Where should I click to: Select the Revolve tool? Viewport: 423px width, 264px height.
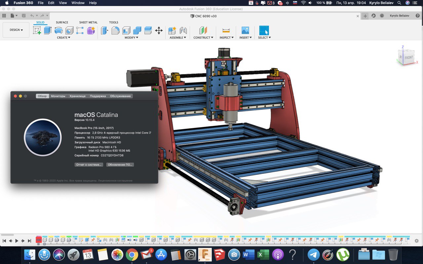59,31
